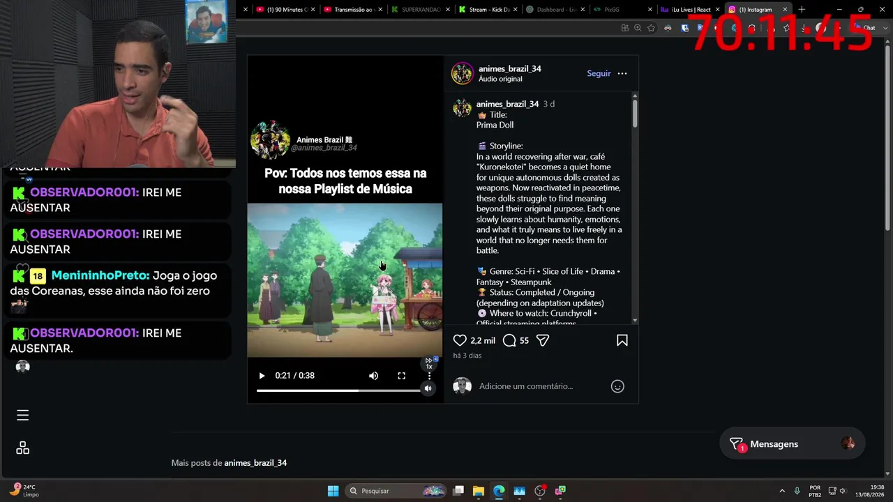Show hidden system tray icons

coord(781,491)
